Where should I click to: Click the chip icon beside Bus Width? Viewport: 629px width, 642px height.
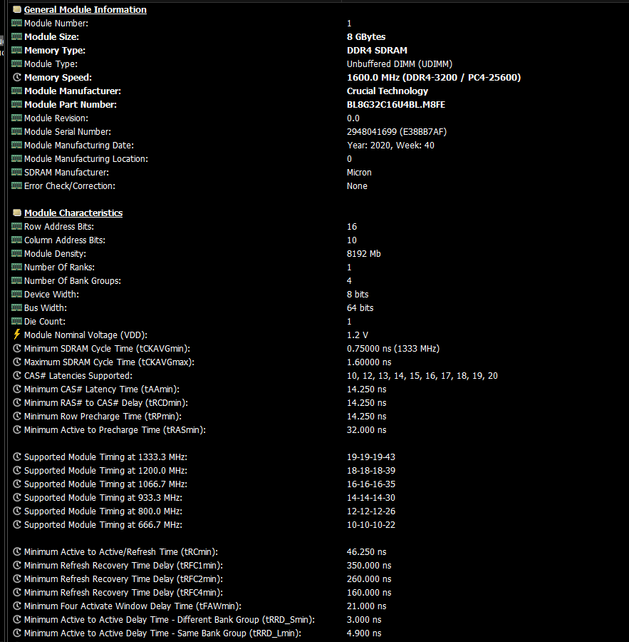(17, 307)
